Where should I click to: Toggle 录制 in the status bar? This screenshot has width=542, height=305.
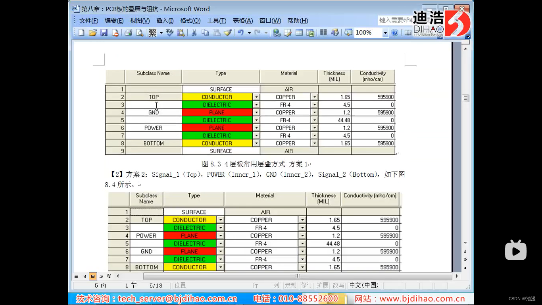point(290,285)
